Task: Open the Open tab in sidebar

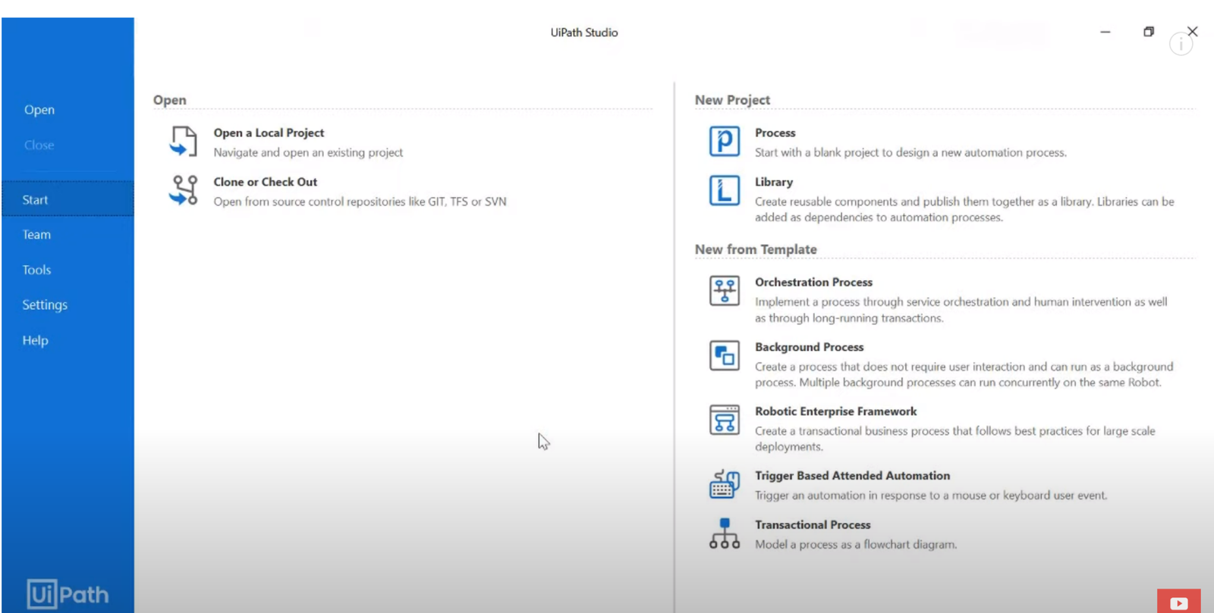Action: [x=39, y=110]
